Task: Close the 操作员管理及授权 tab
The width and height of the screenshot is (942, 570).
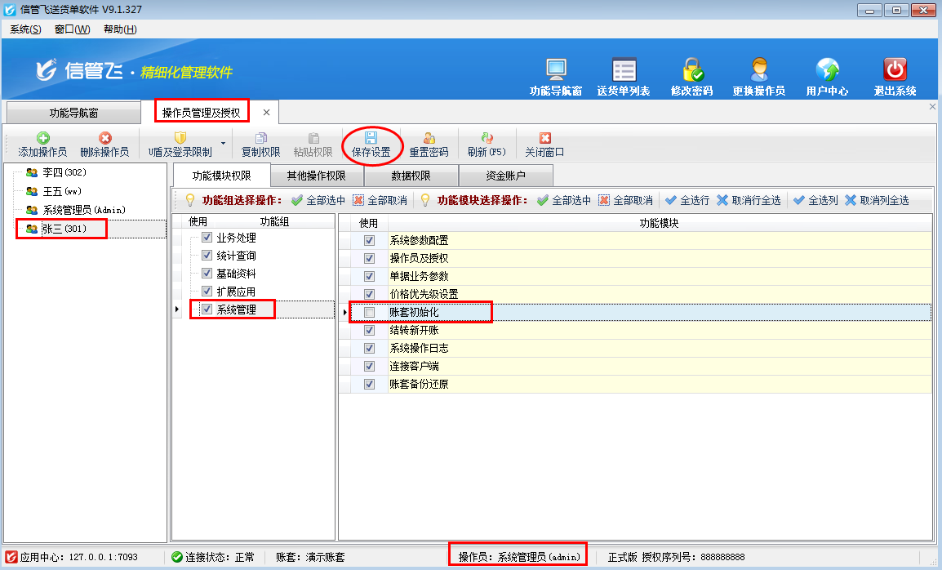Action: tap(266, 112)
